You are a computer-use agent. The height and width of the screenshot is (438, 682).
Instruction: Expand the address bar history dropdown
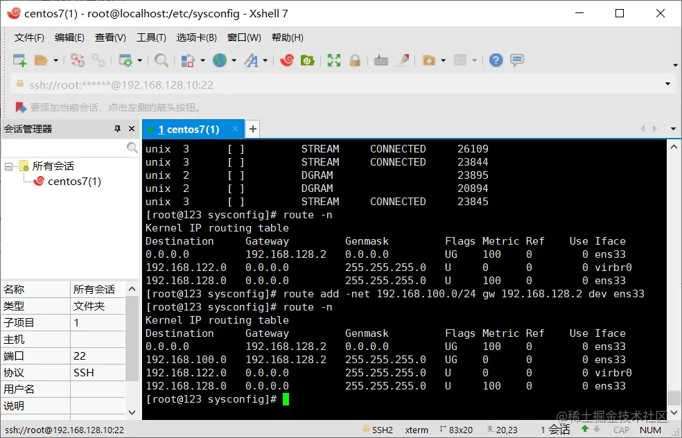pyautogui.click(x=667, y=84)
